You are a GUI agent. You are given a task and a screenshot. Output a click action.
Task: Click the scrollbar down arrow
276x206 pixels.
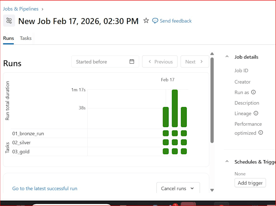pos(212,190)
